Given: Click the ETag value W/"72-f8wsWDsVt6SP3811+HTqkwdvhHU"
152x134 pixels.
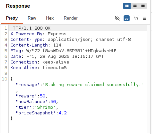Looking at the screenshot, I should pos(71,51).
